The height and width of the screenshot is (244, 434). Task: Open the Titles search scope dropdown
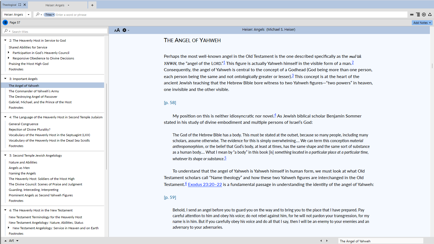(x=50, y=15)
